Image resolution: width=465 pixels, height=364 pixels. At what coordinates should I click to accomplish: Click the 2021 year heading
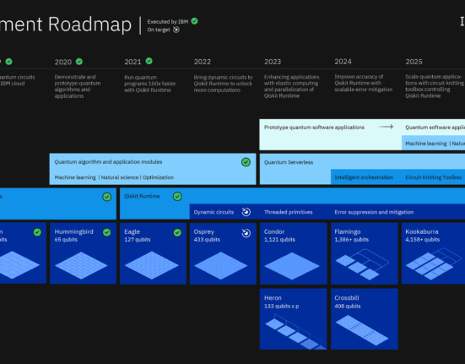tap(132, 62)
